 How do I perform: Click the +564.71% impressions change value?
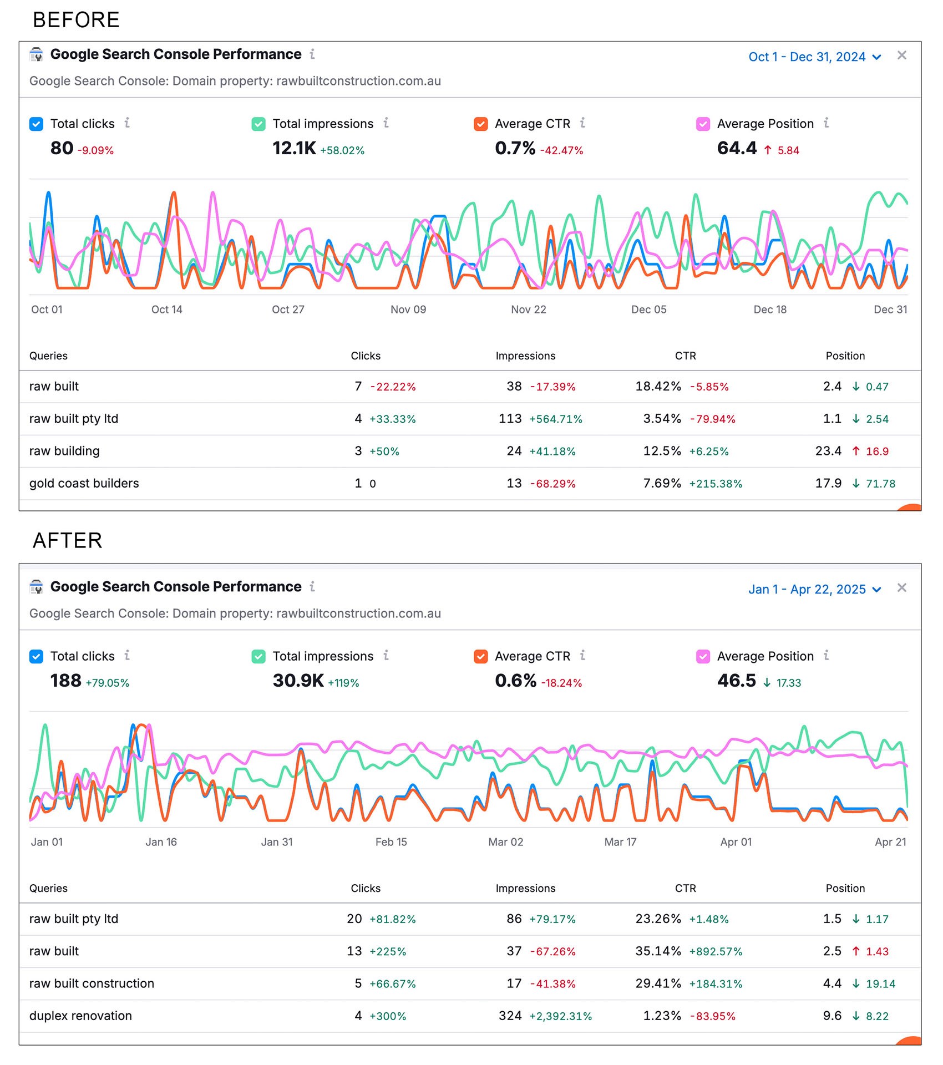[556, 419]
